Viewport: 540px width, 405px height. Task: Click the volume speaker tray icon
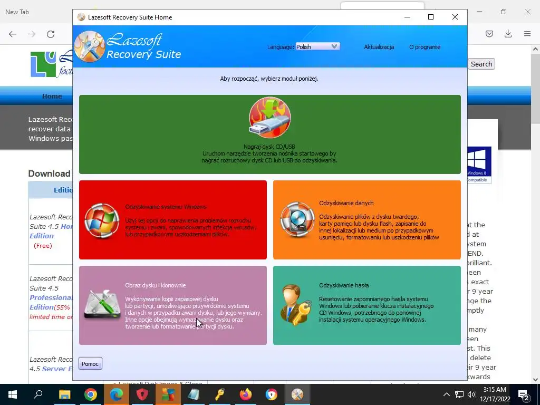point(471,394)
